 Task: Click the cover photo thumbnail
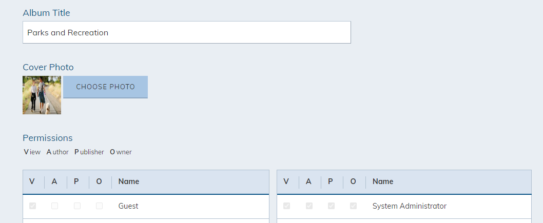42,95
